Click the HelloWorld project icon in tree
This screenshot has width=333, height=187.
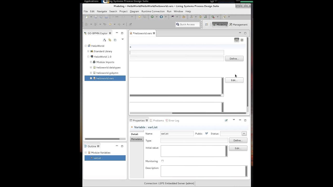click(89, 46)
